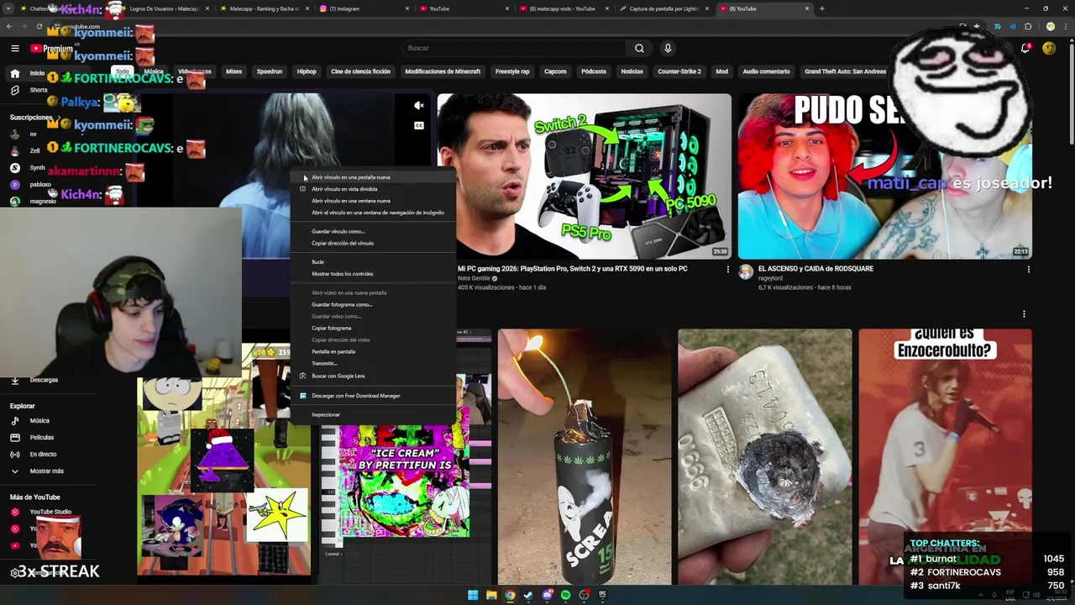Choose Descargar con Free Download Manager

pos(374,396)
